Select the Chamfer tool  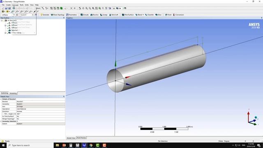(150, 15)
